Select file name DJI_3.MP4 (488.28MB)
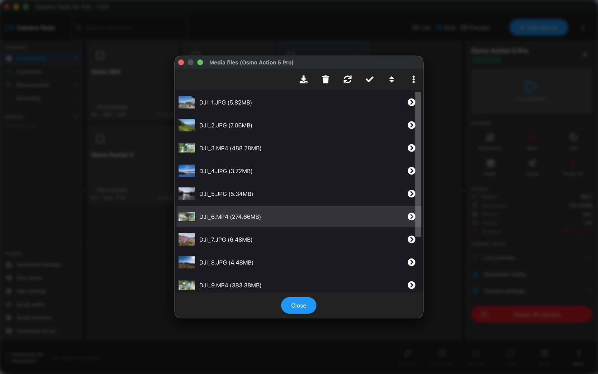The height and width of the screenshot is (374, 598). pos(230,148)
